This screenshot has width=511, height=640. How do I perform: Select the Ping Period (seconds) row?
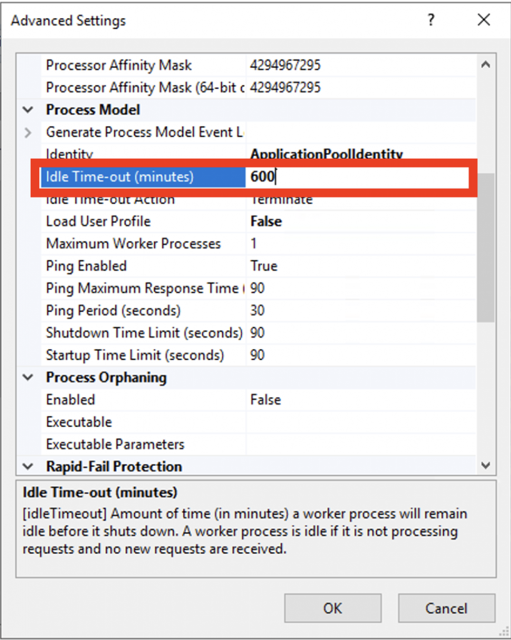point(258,311)
